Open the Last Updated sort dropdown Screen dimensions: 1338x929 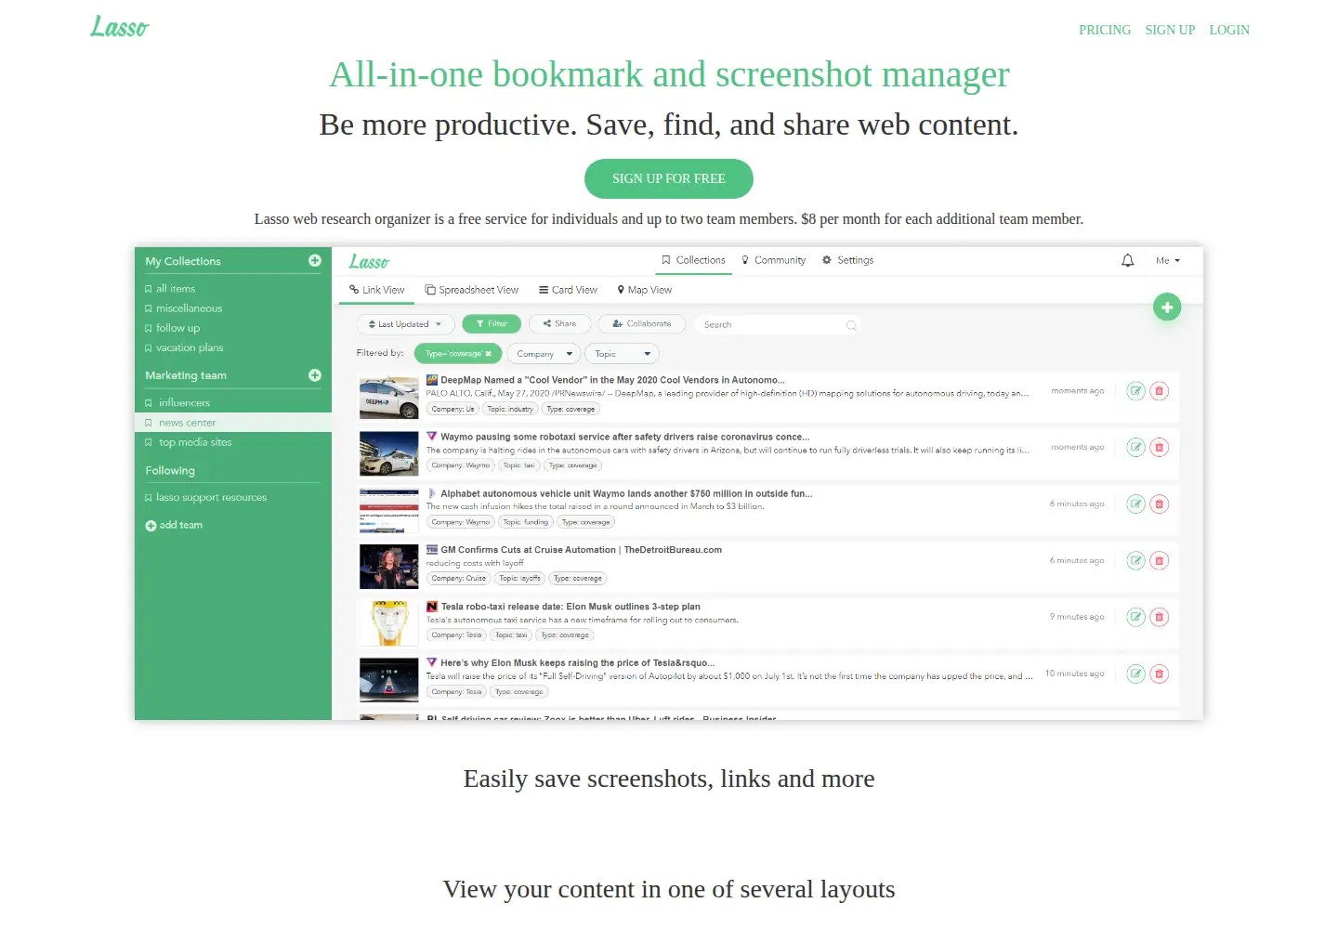point(405,324)
